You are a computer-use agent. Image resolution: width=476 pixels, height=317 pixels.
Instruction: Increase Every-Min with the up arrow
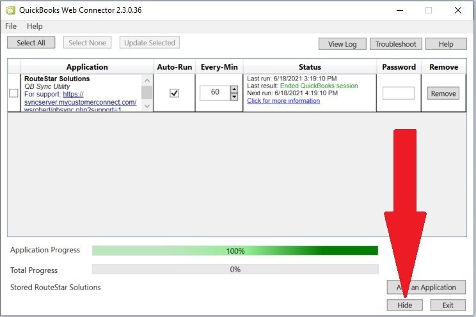[234, 89]
